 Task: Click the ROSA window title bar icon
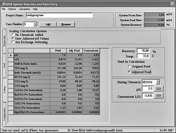(x=3, y=4)
